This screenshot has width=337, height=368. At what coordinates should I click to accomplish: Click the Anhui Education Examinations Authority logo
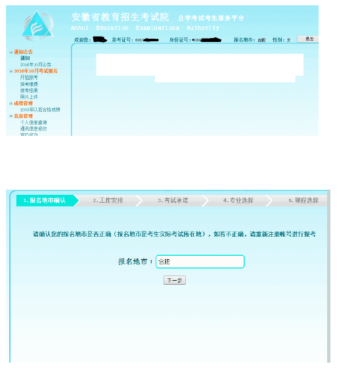(x=37, y=26)
